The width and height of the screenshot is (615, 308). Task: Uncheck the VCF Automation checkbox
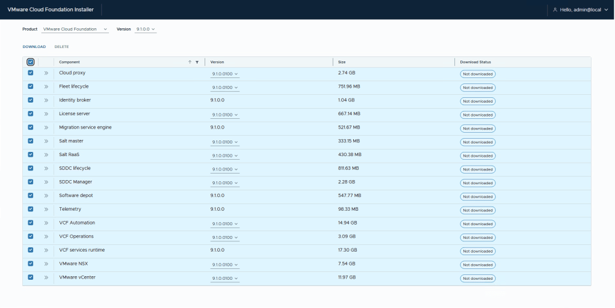click(x=31, y=223)
